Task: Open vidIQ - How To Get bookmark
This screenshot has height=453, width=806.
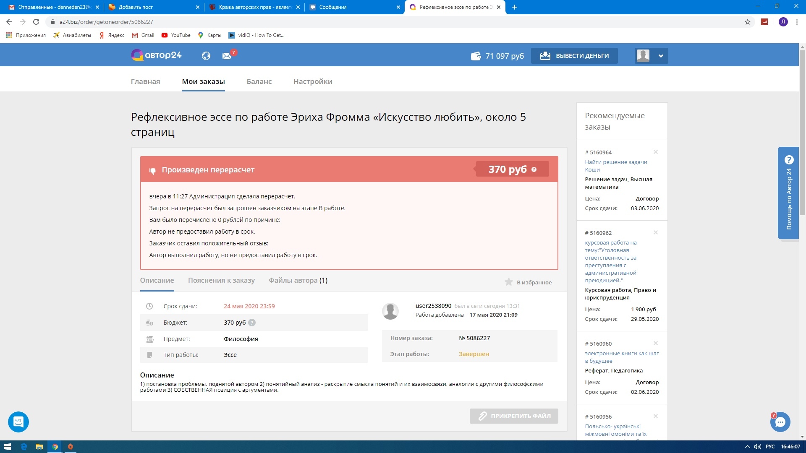Action: 256,35
